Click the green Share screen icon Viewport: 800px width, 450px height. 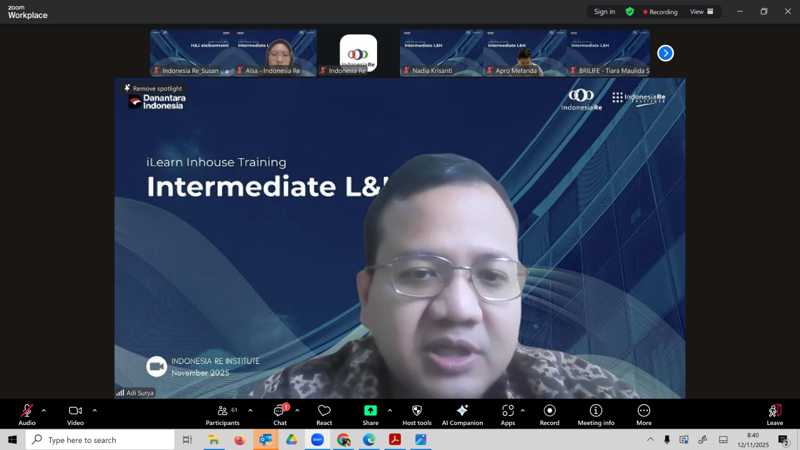pyautogui.click(x=370, y=410)
